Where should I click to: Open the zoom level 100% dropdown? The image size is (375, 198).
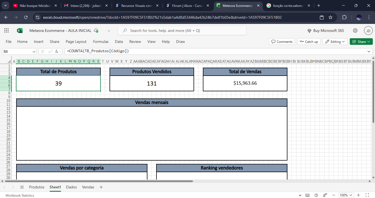(346, 195)
